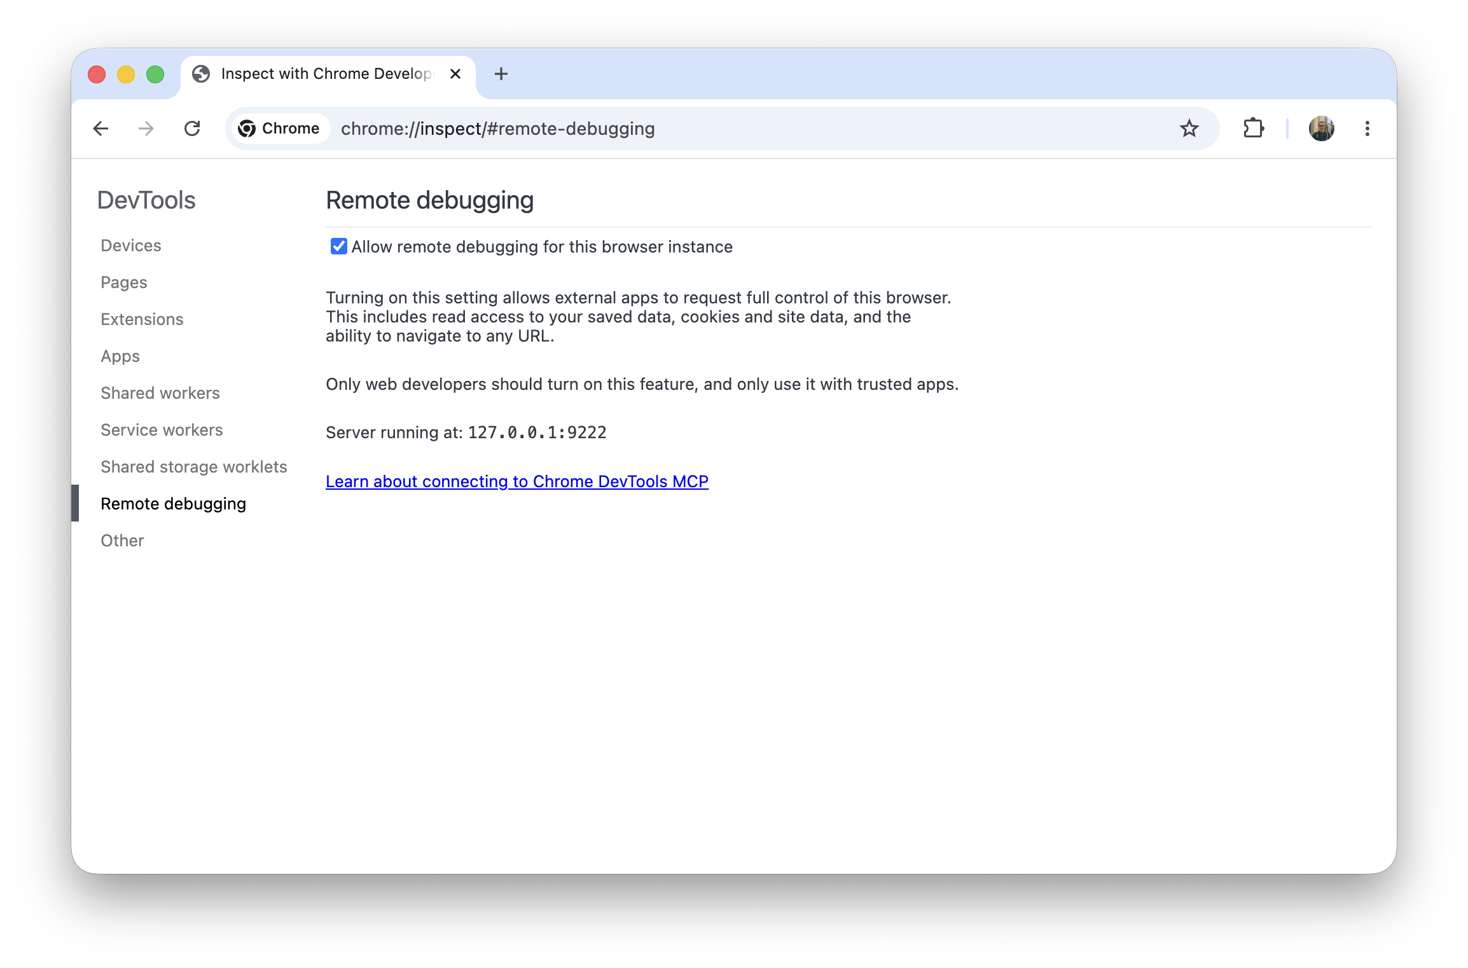Click the Remote debugging heading
The height and width of the screenshot is (968, 1468).
click(x=429, y=200)
